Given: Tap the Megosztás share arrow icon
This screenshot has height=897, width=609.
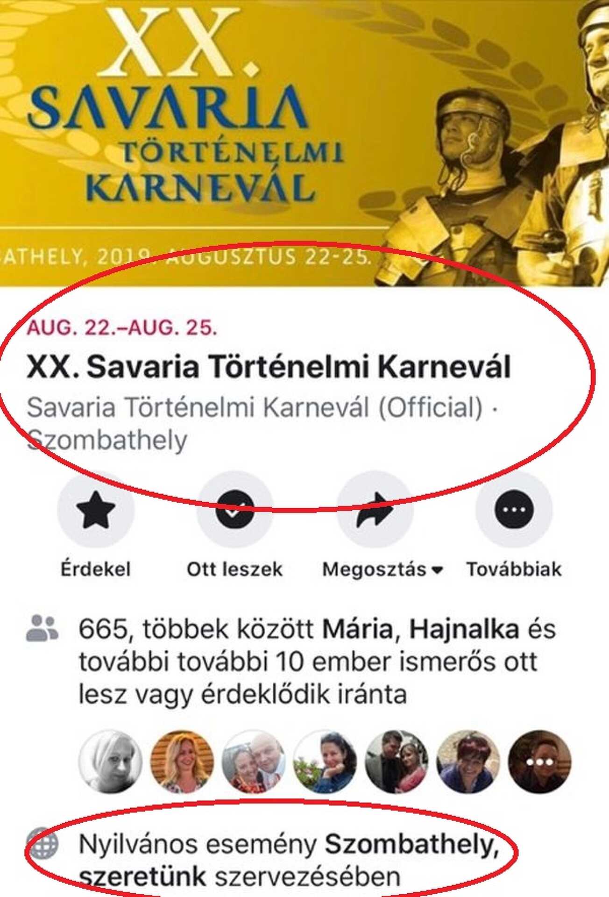Looking at the screenshot, I should pyautogui.click(x=375, y=510).
